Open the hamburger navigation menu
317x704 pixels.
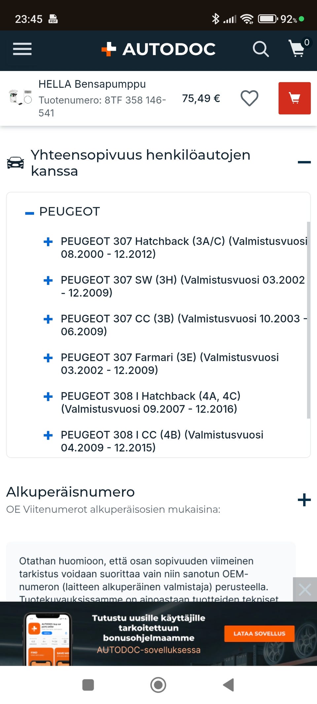[x=22, y=49]
